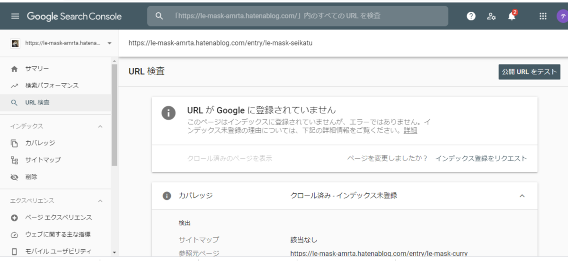Click the sitemap tree icon

(15, 160)
